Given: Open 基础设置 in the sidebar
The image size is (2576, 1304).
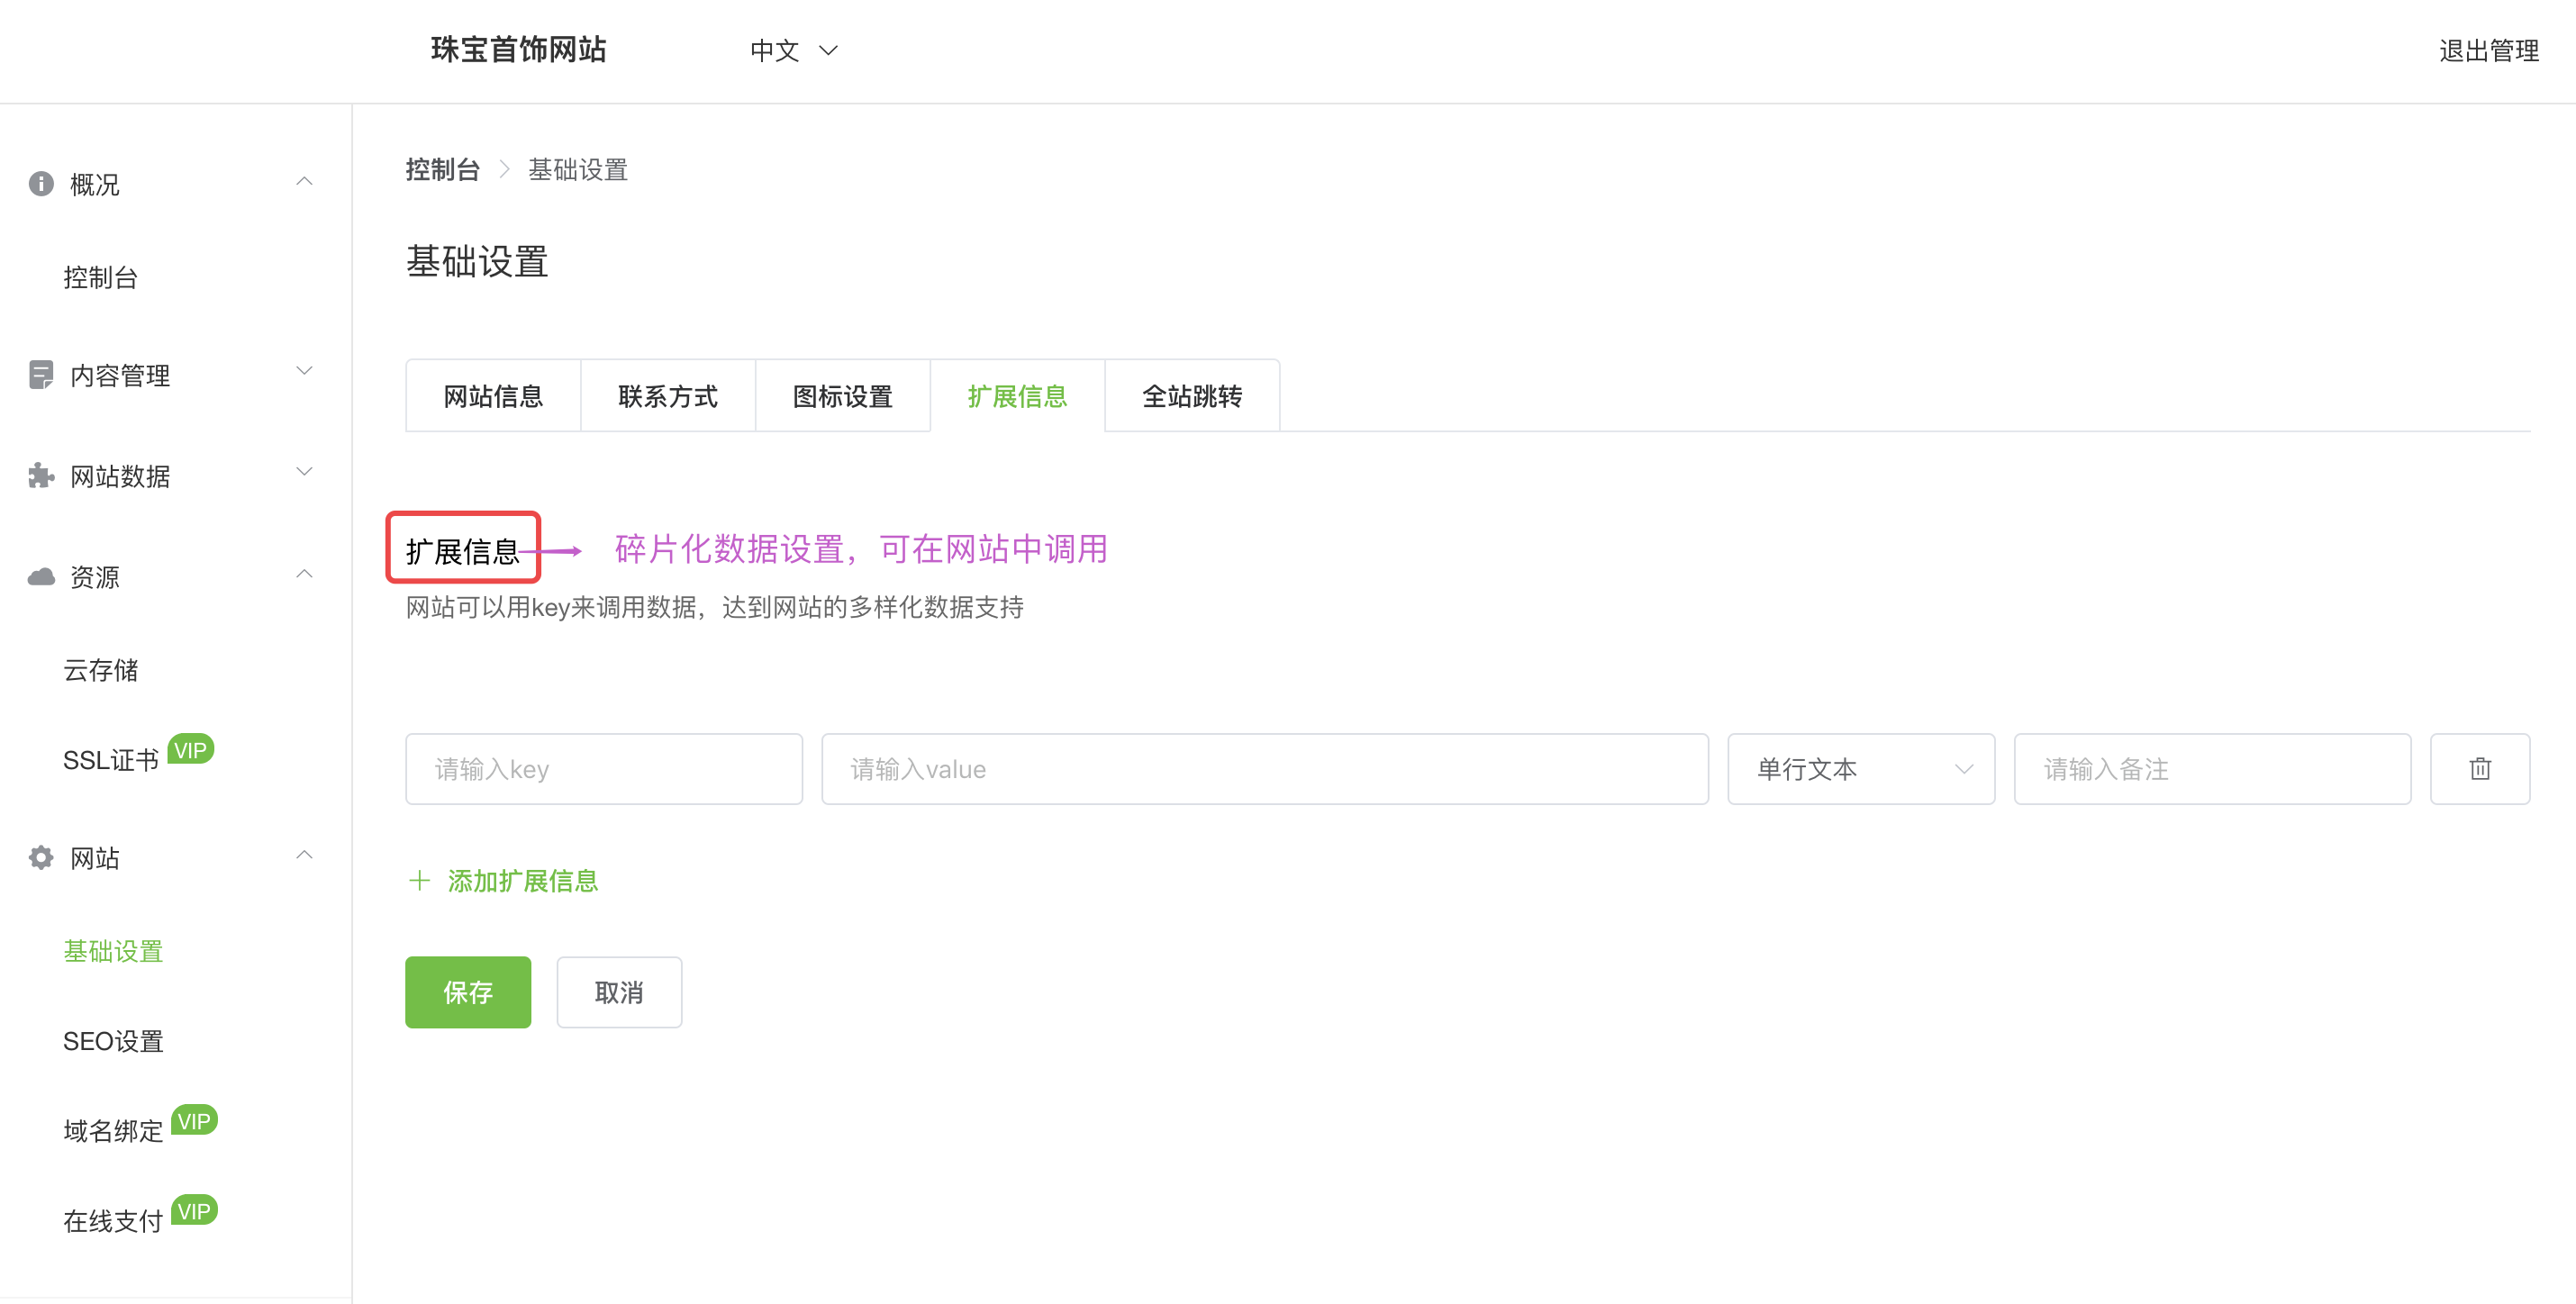Looking at the screenshot, I should tap(113, 951).
